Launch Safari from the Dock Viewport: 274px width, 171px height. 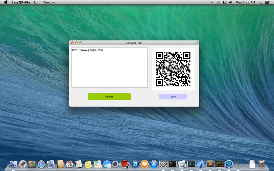pos(41,164)
